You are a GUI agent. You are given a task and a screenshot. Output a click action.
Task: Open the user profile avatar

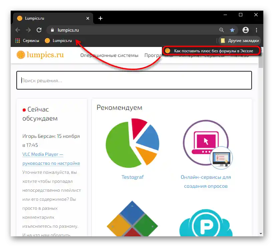click(245, 30)
